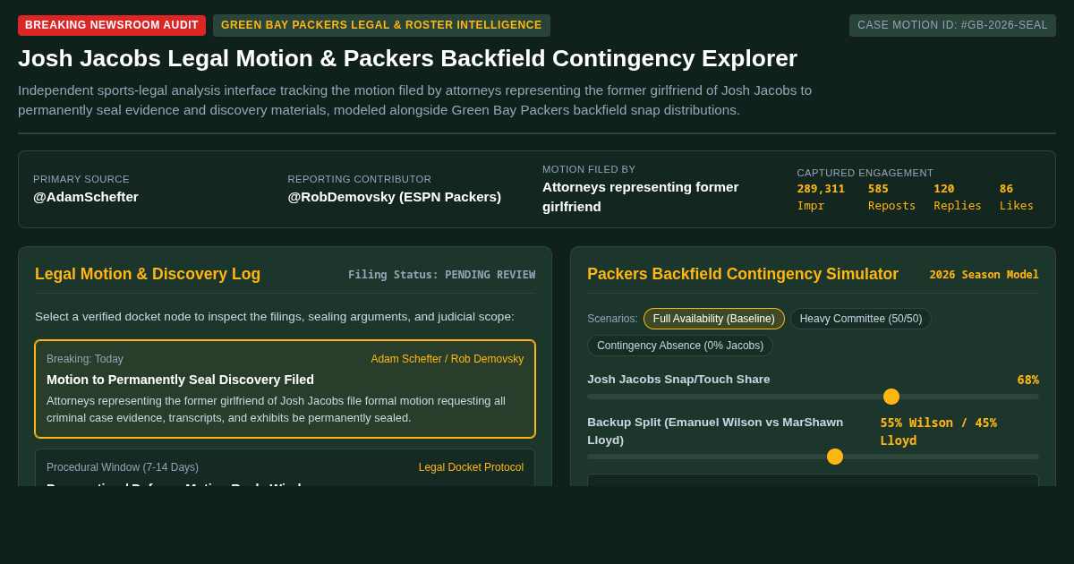Click the 585 Reposts engagement stat

[891, 197]
